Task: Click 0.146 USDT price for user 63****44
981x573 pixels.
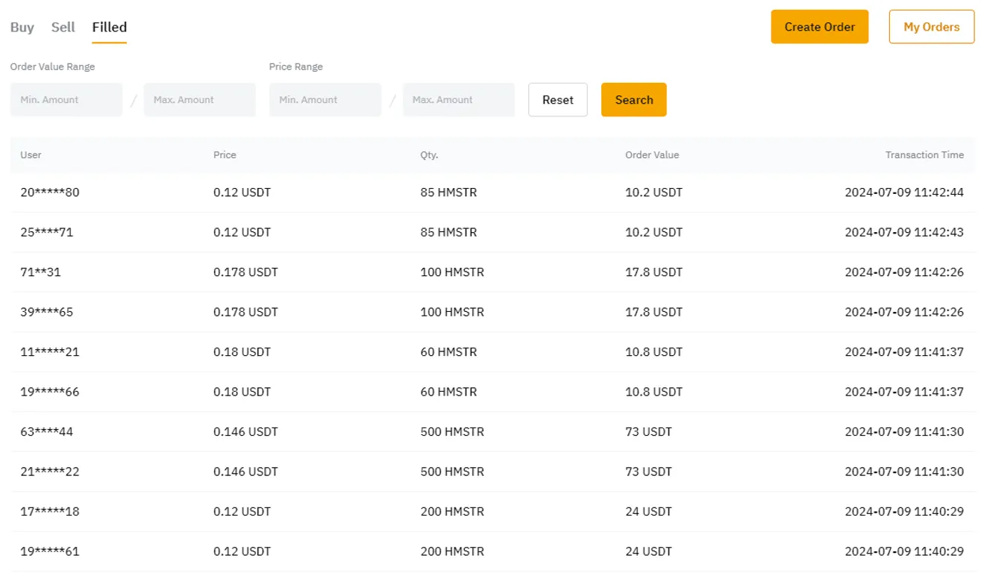Action: click(x=245, y=432)
